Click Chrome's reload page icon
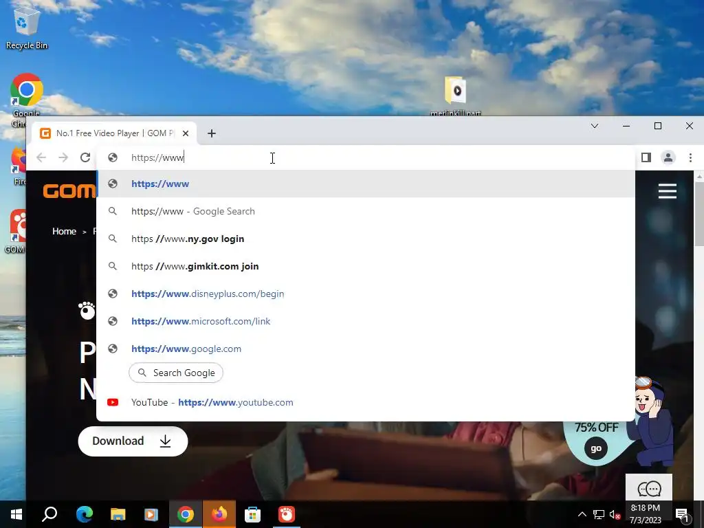704x528 pixels. pos(85,157)
